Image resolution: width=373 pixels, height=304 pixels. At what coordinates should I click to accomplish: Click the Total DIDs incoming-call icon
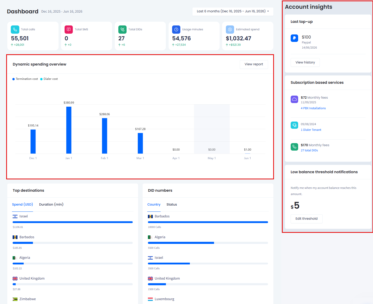(x=122, y=30)
